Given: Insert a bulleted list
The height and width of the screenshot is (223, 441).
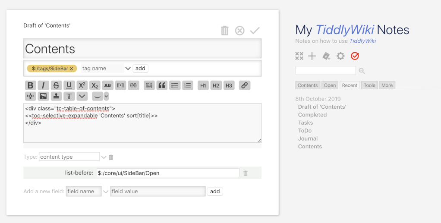Looking at the screenshot, I should point(175,85).
